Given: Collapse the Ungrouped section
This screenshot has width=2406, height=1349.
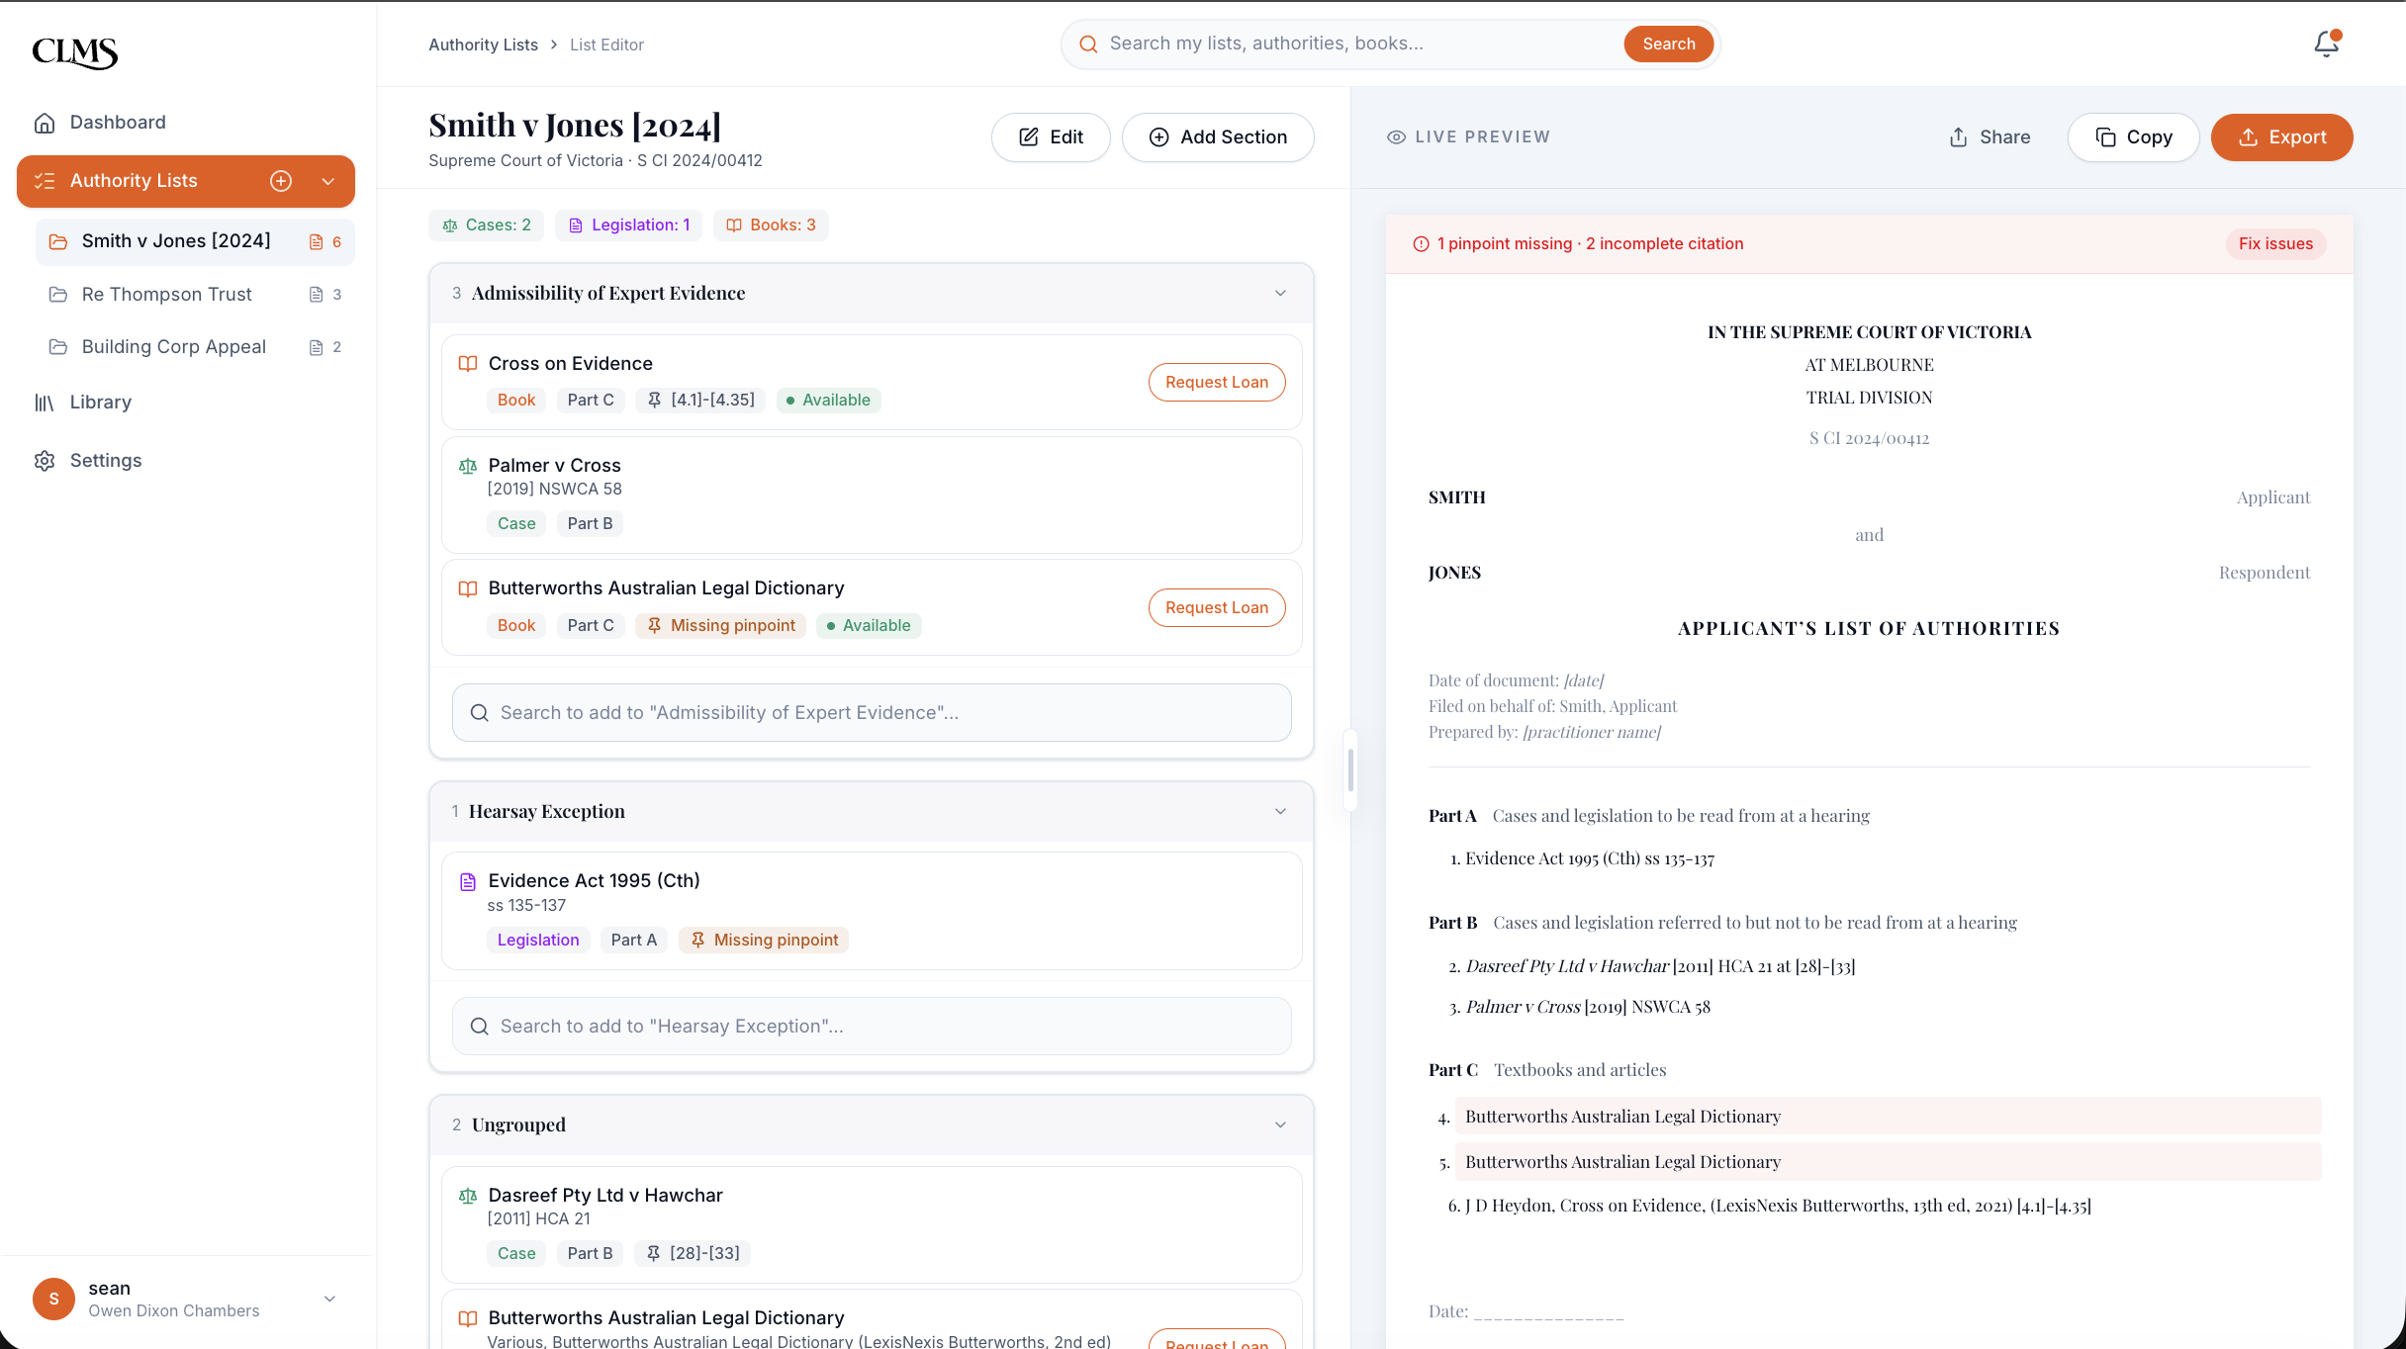Looking at the screenshot, I should 1280,1125.
